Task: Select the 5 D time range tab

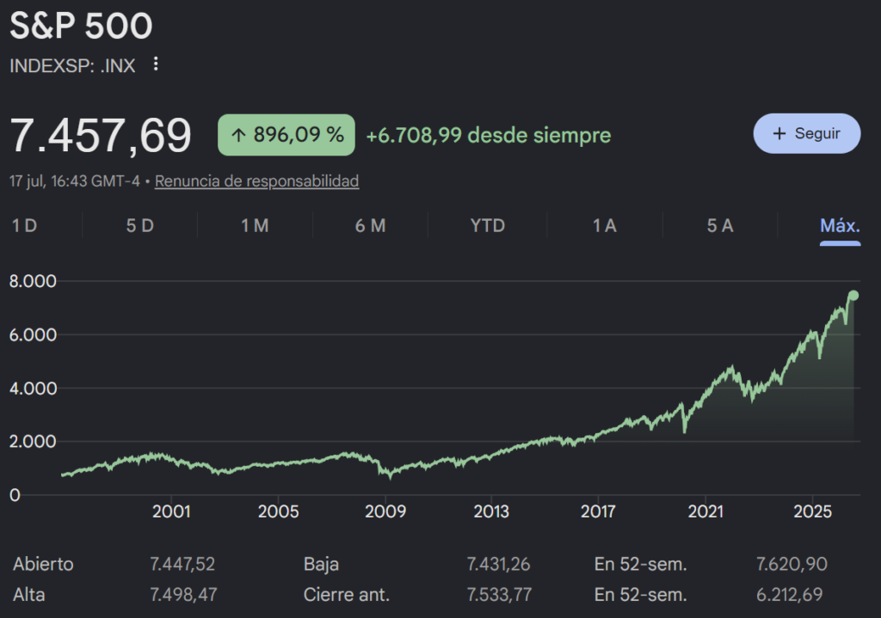Action: tap(140, 226)
